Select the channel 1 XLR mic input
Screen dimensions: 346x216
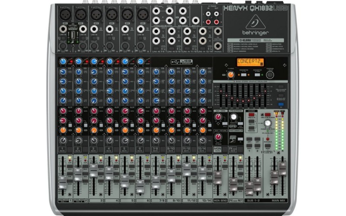click(65, 15)
